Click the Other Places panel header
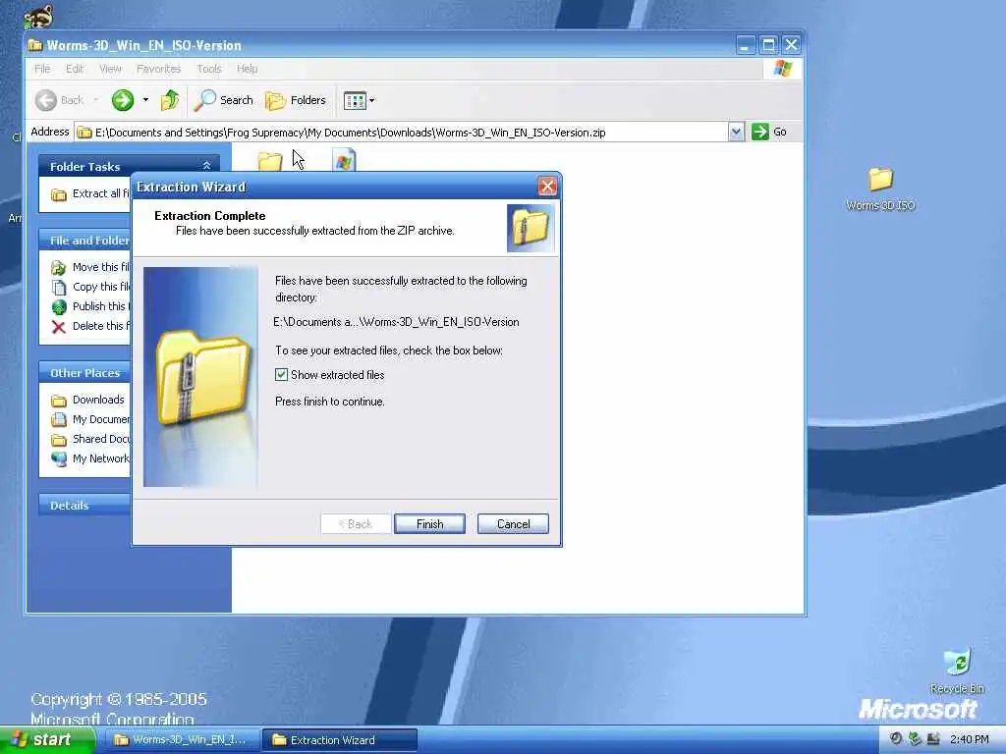Screen dimensions: 1006x754 (x=84, y=373)
